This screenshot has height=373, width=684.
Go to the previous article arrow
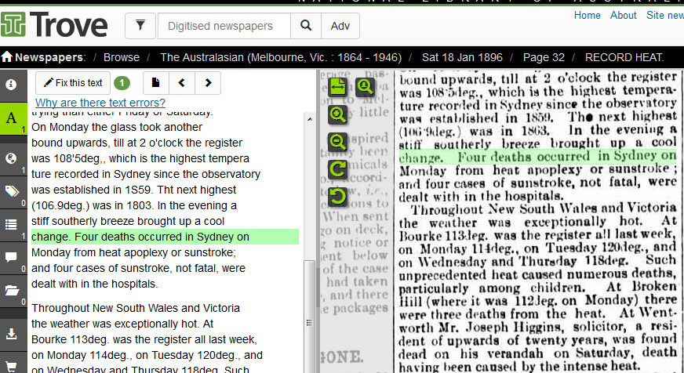point(182,83)
